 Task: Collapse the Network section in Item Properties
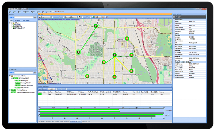tap(174, 51)
